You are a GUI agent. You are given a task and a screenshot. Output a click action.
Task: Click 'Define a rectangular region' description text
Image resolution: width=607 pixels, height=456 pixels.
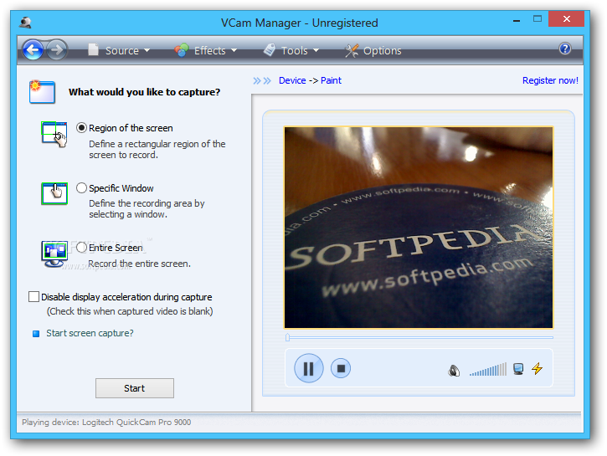point(157,149)
